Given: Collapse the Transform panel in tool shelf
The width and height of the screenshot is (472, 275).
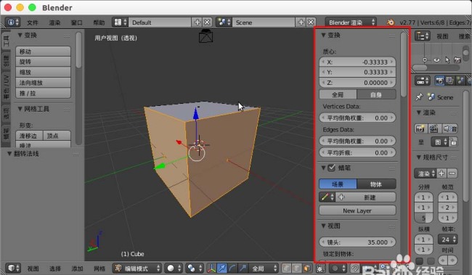Looking at the screenshot, I should (x=20, y=36).
